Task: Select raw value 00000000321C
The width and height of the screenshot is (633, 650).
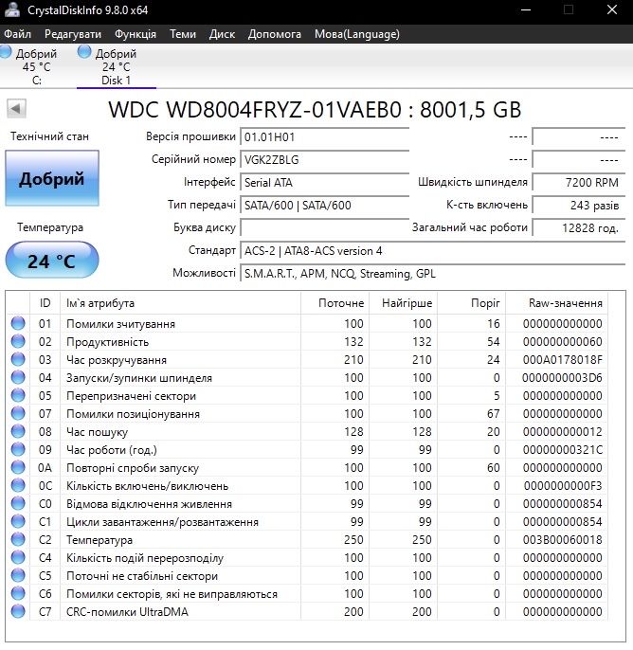Action: (x=563, y=450)
